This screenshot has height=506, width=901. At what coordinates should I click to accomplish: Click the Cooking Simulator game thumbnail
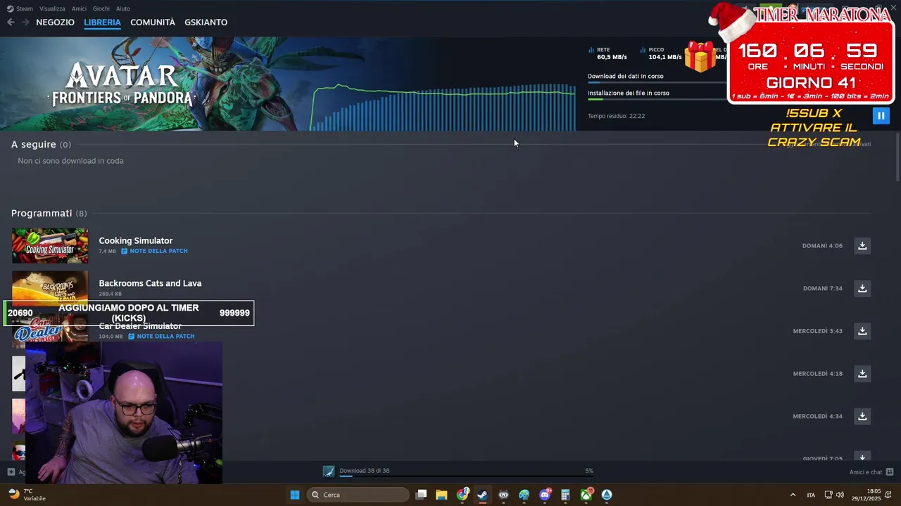tap(50, 246)
